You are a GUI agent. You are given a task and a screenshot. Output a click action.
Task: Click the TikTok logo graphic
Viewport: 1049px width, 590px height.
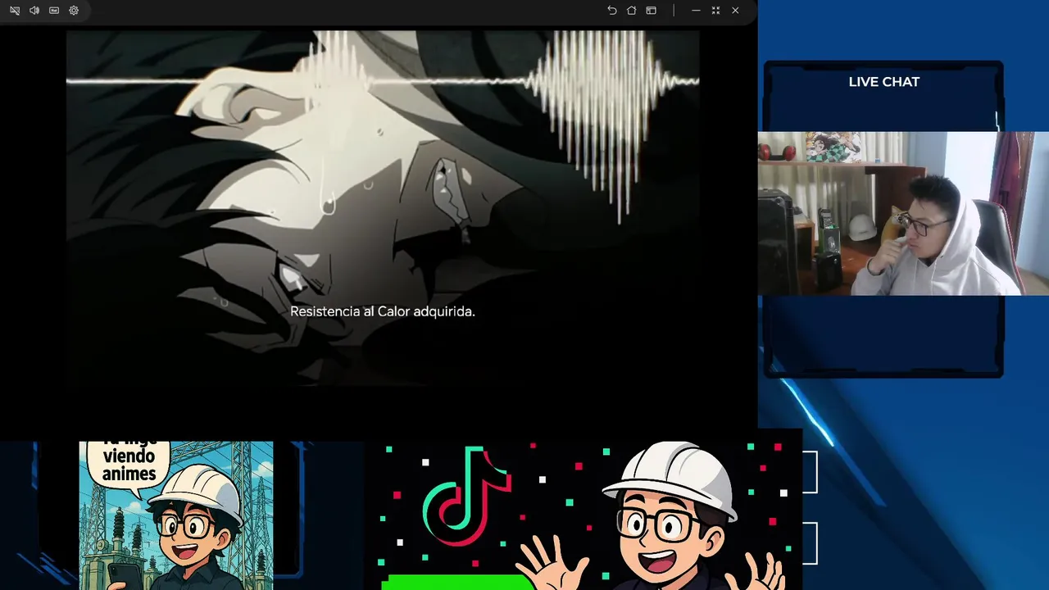pos(466,497)
